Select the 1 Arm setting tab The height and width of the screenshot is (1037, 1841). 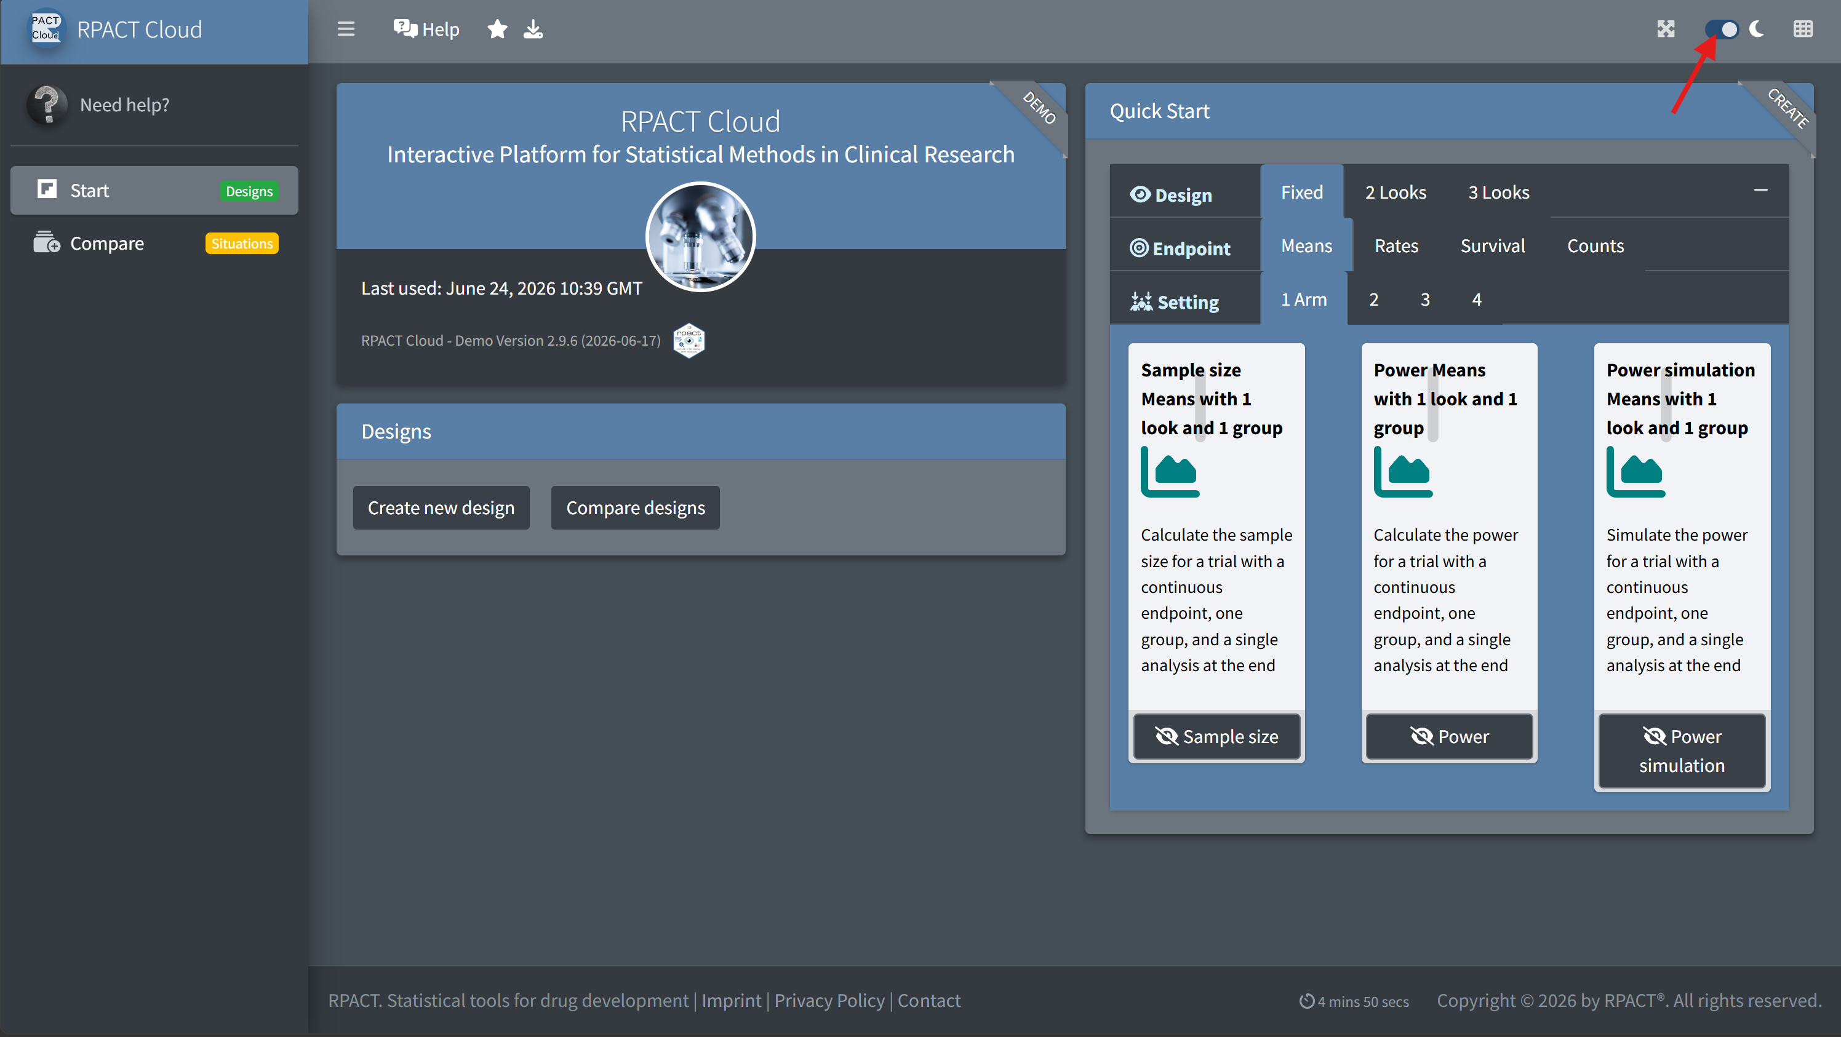(1304, 298)
